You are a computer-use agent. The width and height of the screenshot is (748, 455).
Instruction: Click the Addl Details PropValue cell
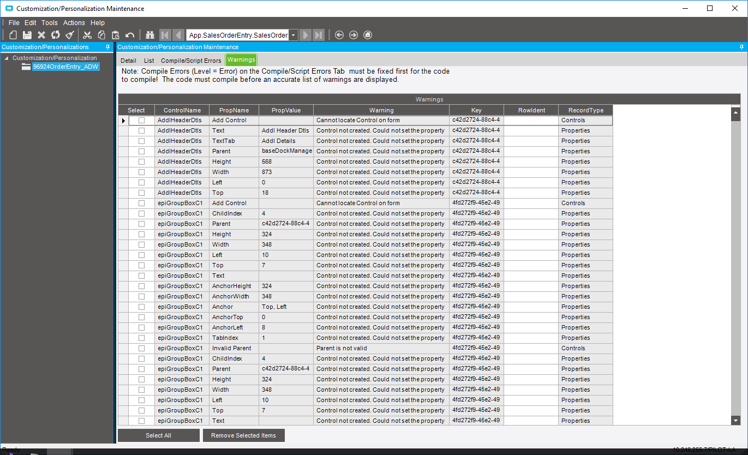click(286, 141)
